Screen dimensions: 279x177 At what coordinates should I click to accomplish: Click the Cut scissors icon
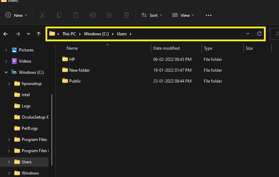[42, 15]
